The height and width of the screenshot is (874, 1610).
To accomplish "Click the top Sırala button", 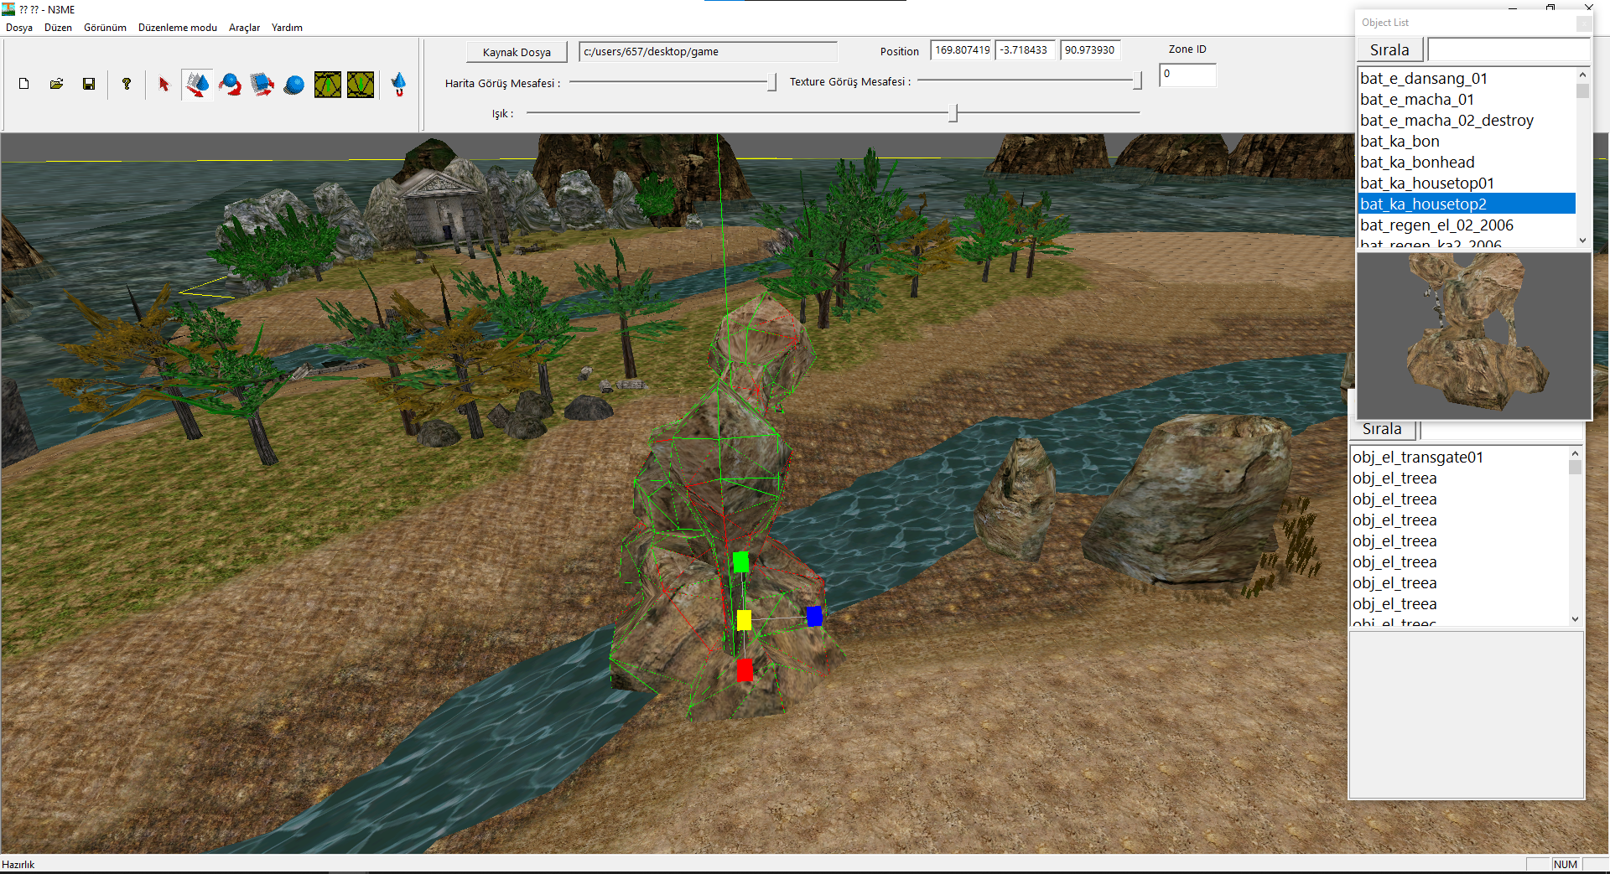I will pyautogui.click(x=1389, y=50).
